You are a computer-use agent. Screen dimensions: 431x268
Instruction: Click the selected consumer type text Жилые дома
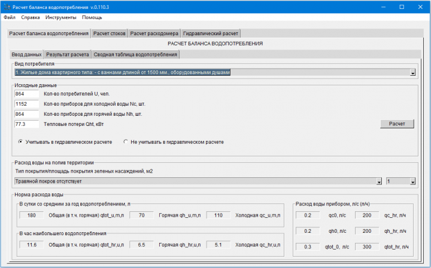click(123, 72)
